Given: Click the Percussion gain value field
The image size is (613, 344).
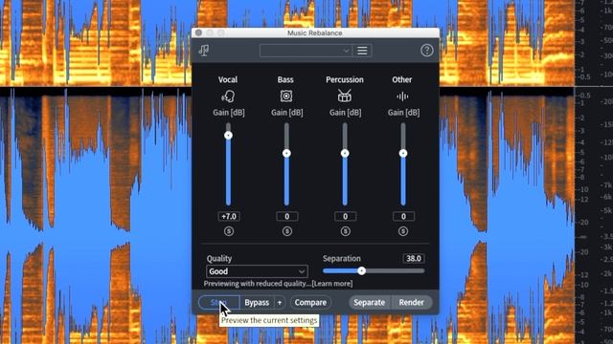Looking at the screenshot, I should click(x=345, y=217).
